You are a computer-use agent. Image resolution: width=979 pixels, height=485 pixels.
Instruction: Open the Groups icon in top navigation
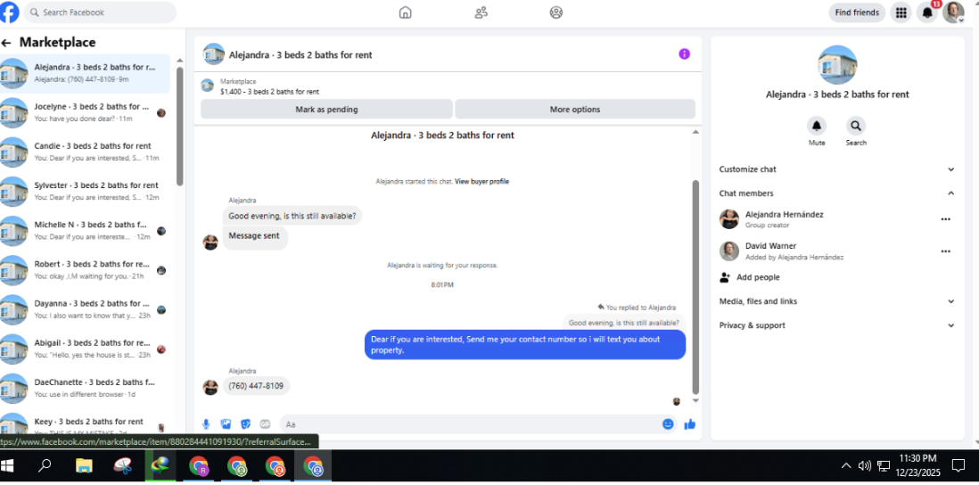556,12
